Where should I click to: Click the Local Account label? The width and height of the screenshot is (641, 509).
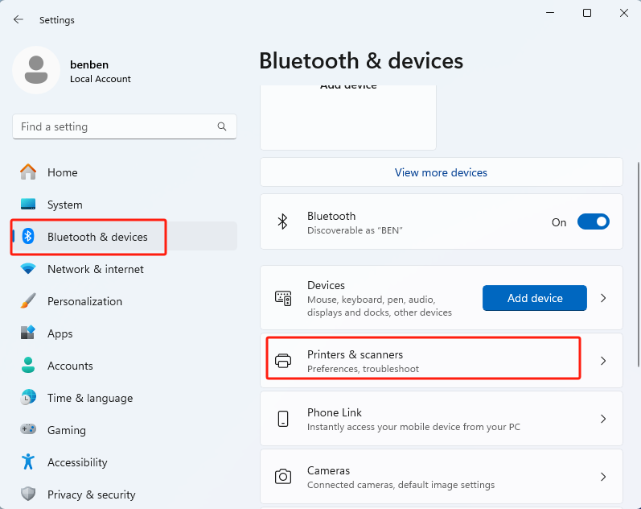tap(101, 79)
